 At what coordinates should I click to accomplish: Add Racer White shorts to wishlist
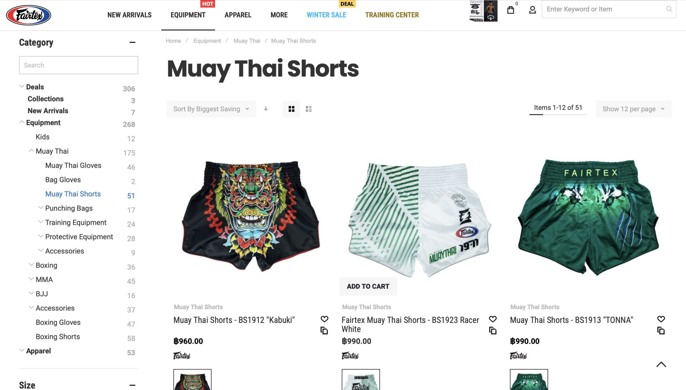click(493, 319)
